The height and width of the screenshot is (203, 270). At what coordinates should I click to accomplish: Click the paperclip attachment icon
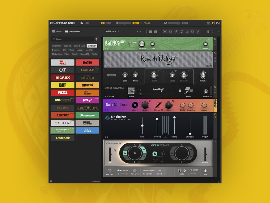point(198,31)
